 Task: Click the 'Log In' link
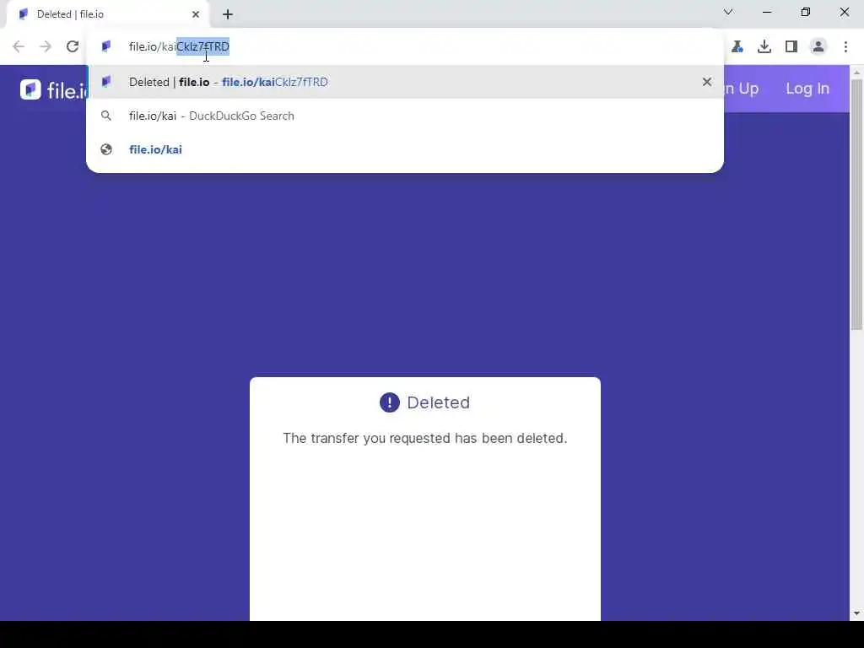[807, 89]
